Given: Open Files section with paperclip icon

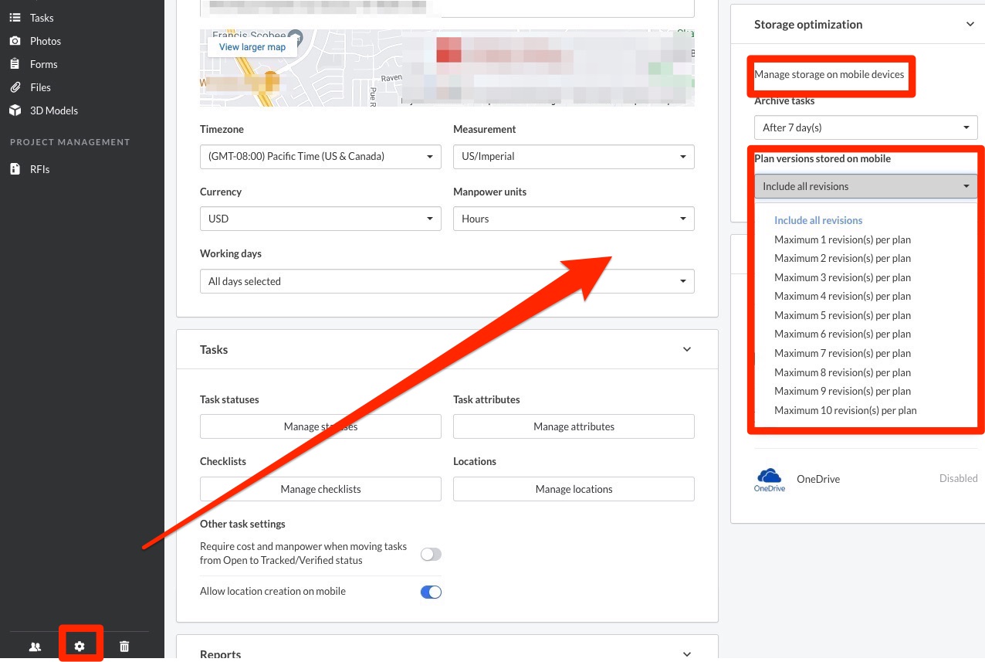Looking at the screenshot, I should point(40,87).
